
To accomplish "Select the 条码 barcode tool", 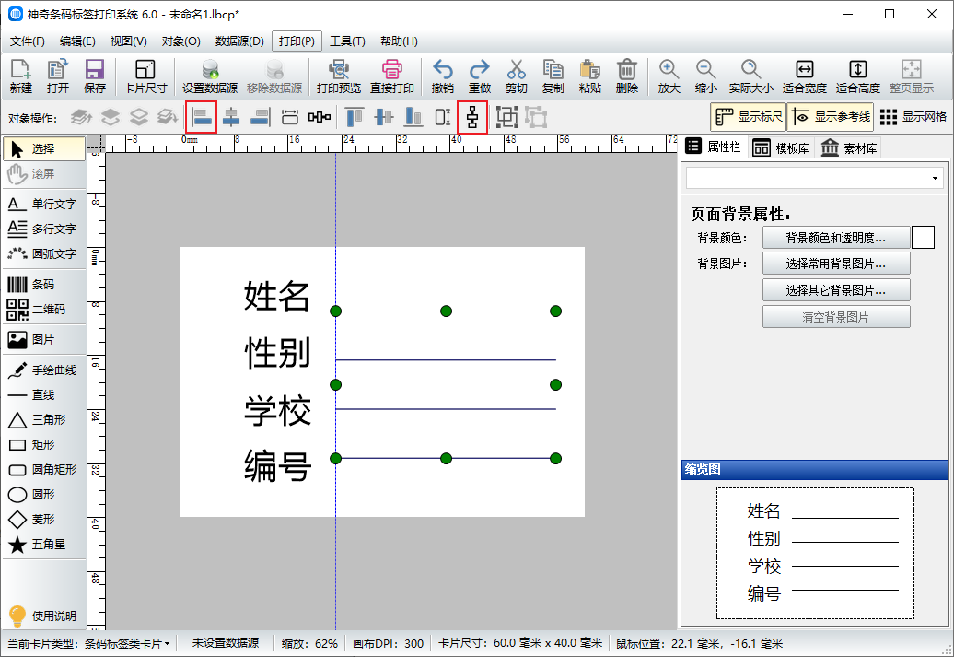I will [x=42, y=285].
